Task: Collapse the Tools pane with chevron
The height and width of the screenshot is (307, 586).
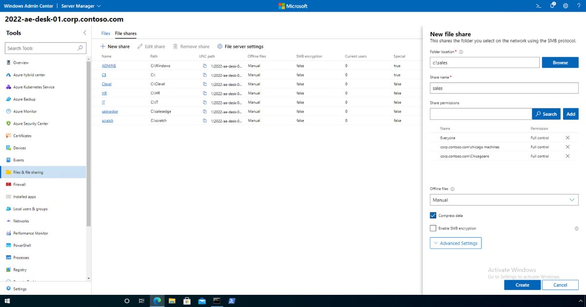Action: pos(84,33)
